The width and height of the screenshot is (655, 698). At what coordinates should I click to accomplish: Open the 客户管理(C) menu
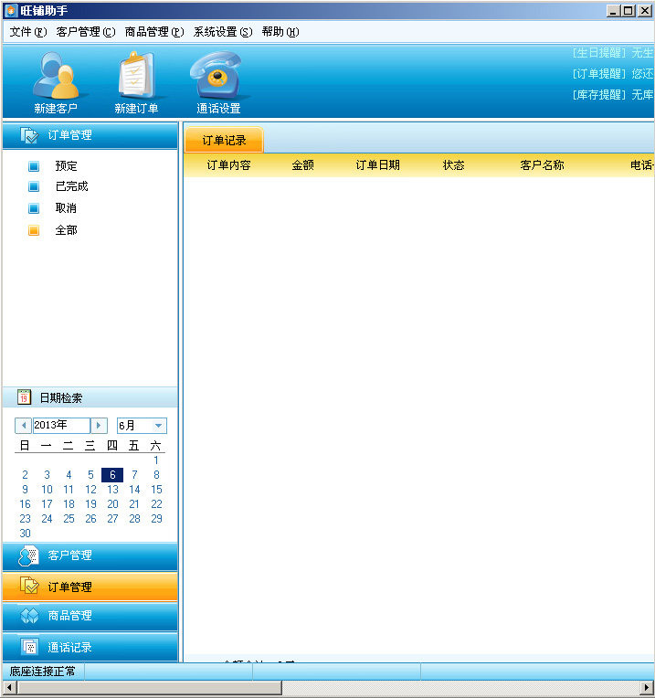coord(86,32)
